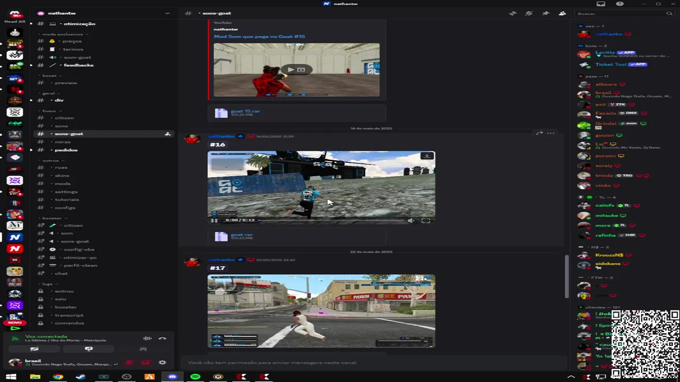Open the Inbox icon in title bar

click(x=601, y=4)
